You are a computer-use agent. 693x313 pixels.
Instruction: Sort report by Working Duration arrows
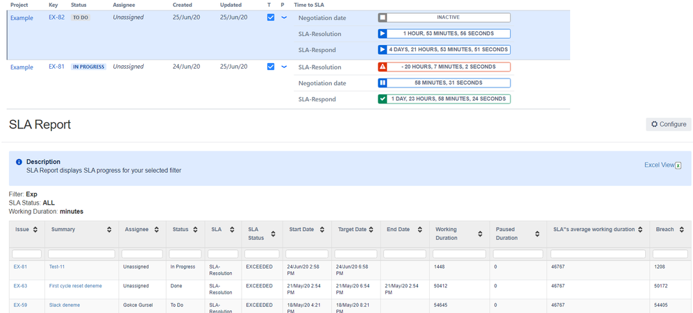point(480,234)
